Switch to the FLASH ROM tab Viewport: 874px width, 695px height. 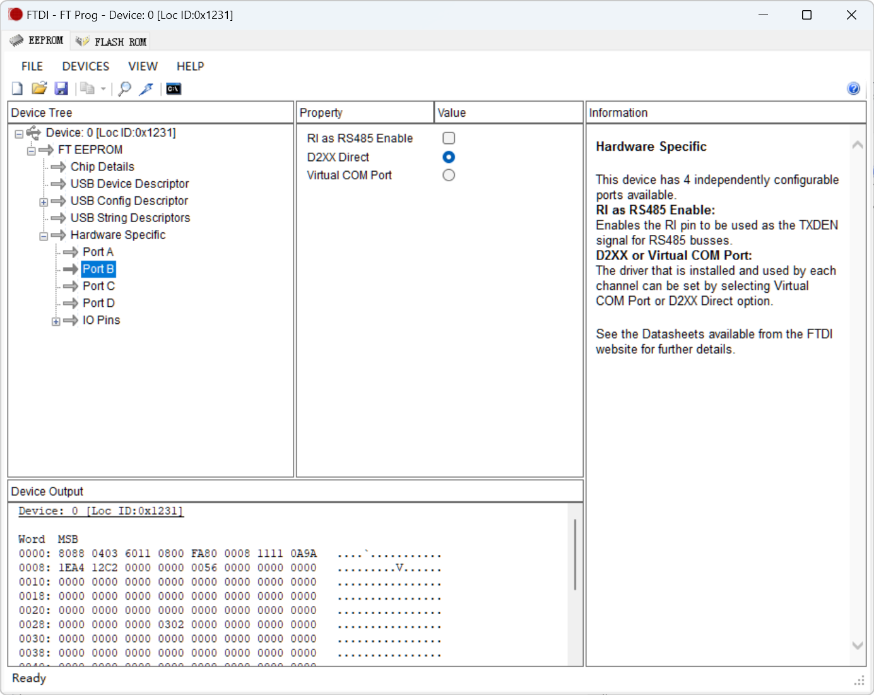[x=112, y=42]
